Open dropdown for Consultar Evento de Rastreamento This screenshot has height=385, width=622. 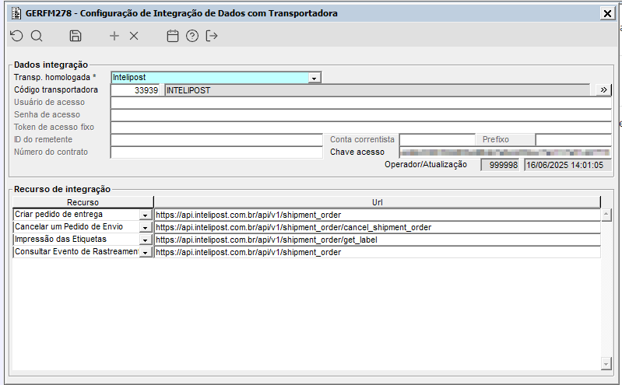point(146,253)
